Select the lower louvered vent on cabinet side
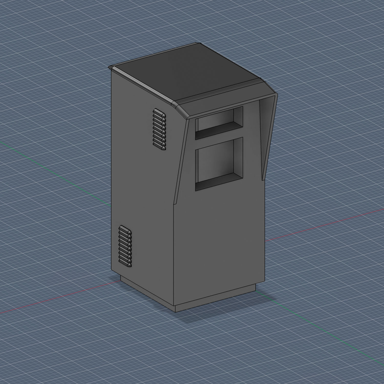The width and height of the screenshot is (384, 384). (125, 247)
